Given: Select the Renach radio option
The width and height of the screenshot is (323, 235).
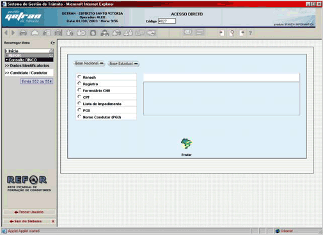Looking at the screenshot, I should click(x=79, y=77).
